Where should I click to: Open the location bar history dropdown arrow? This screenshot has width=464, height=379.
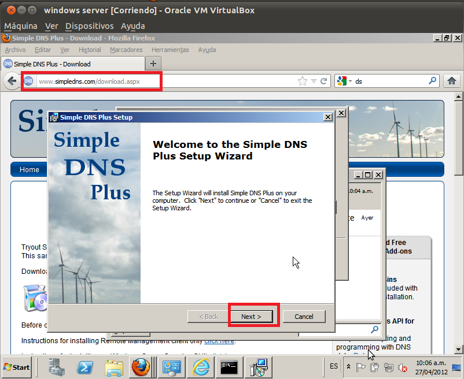[x=314, y=81]
